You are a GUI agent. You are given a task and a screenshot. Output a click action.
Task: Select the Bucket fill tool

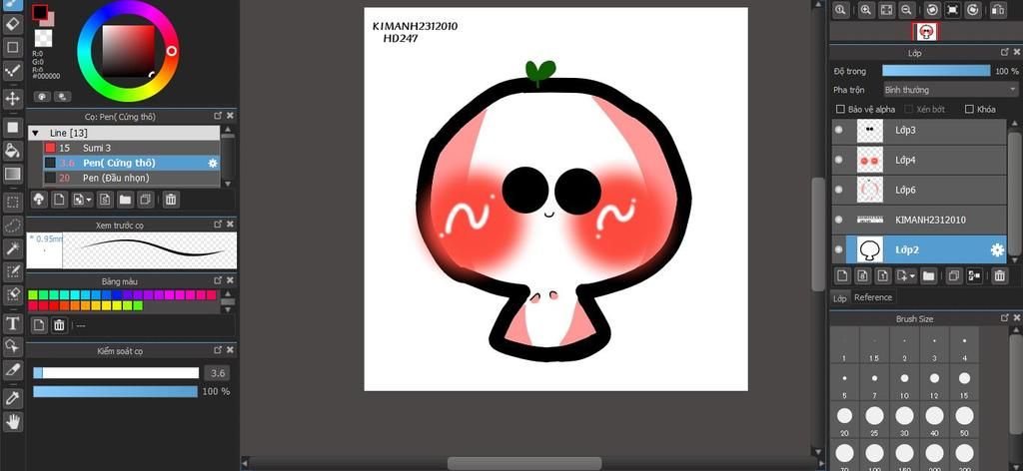point(12,151)
